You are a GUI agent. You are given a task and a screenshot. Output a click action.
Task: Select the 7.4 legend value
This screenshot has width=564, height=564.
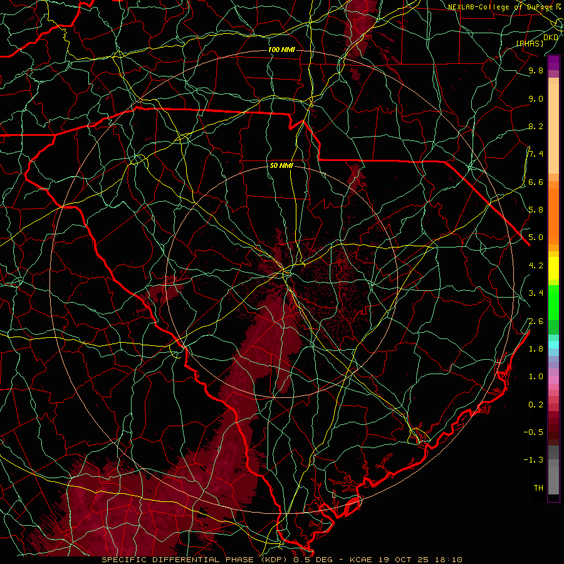point(536,154)
